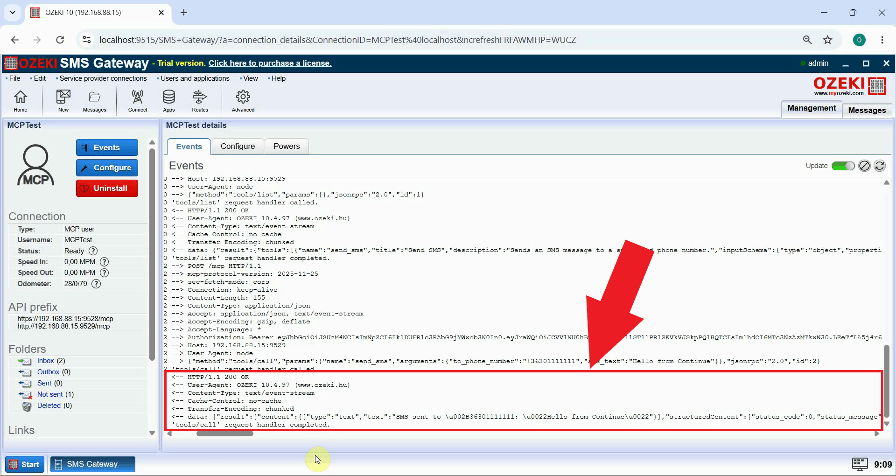Screen dimensions: 896x476
Task: Click the help icon next to Speed In
Action: (x=105, y=262)
